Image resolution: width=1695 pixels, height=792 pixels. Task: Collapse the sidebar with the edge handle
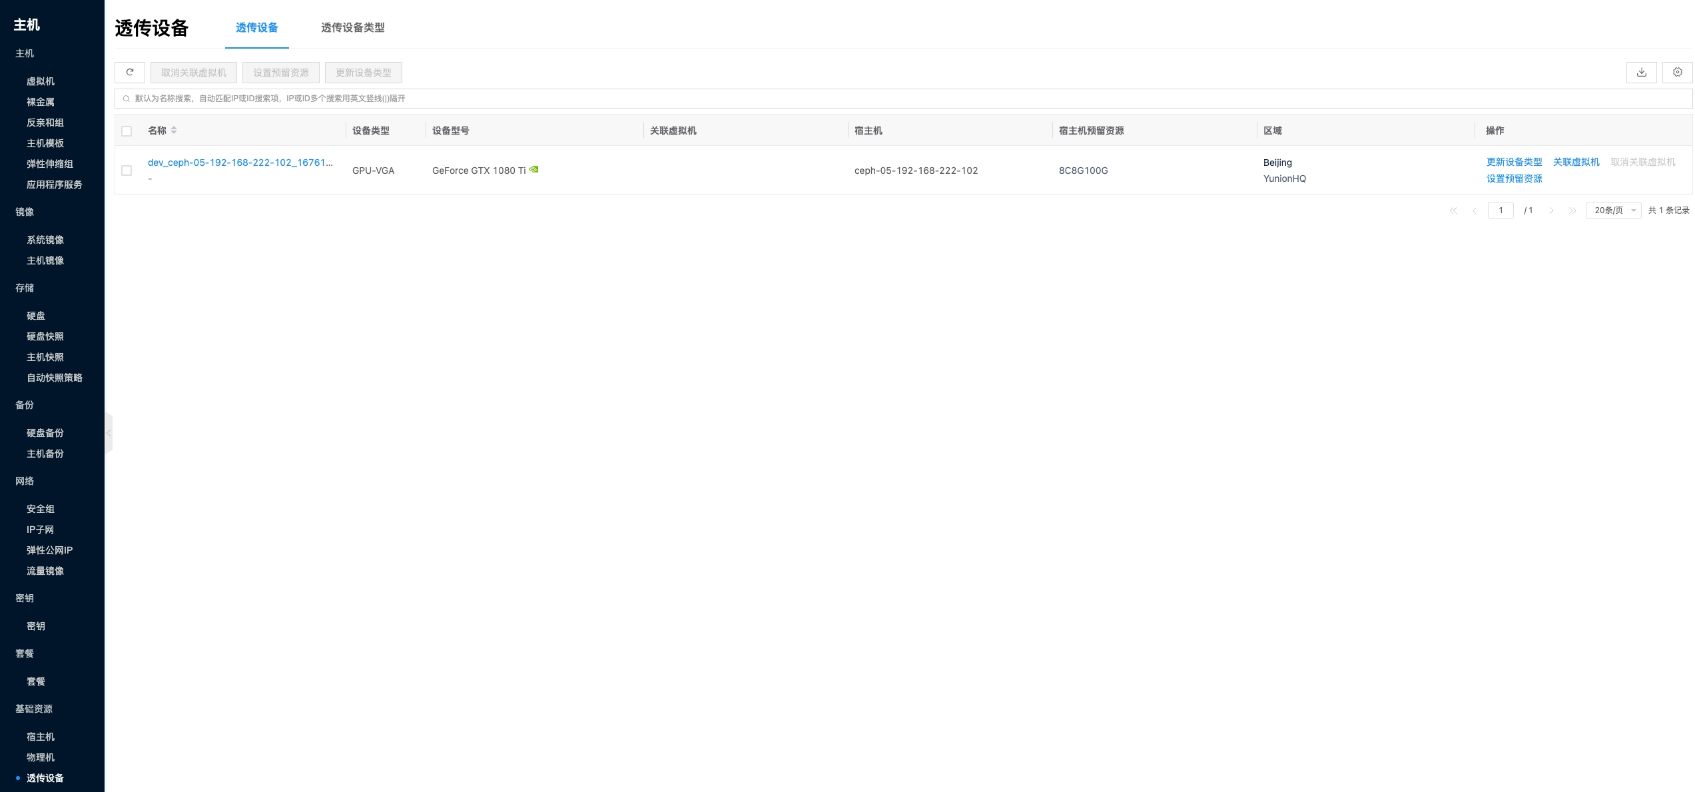(109, 433)
